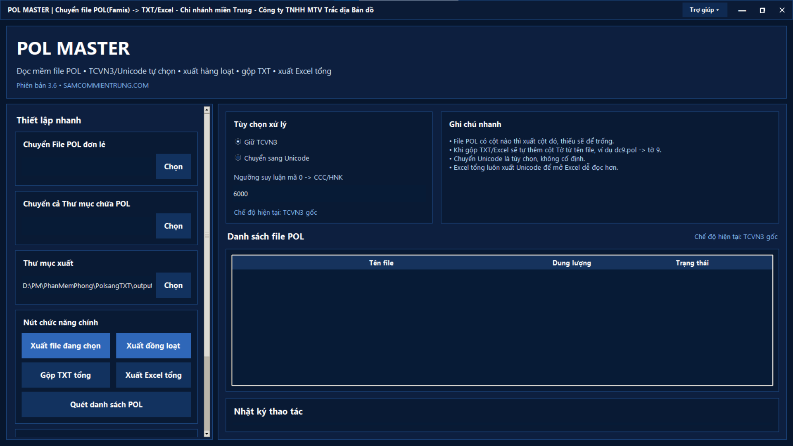The image size is (793, 446).
Task: Maximize the POL MASTER window
Action: click(762, 10)
